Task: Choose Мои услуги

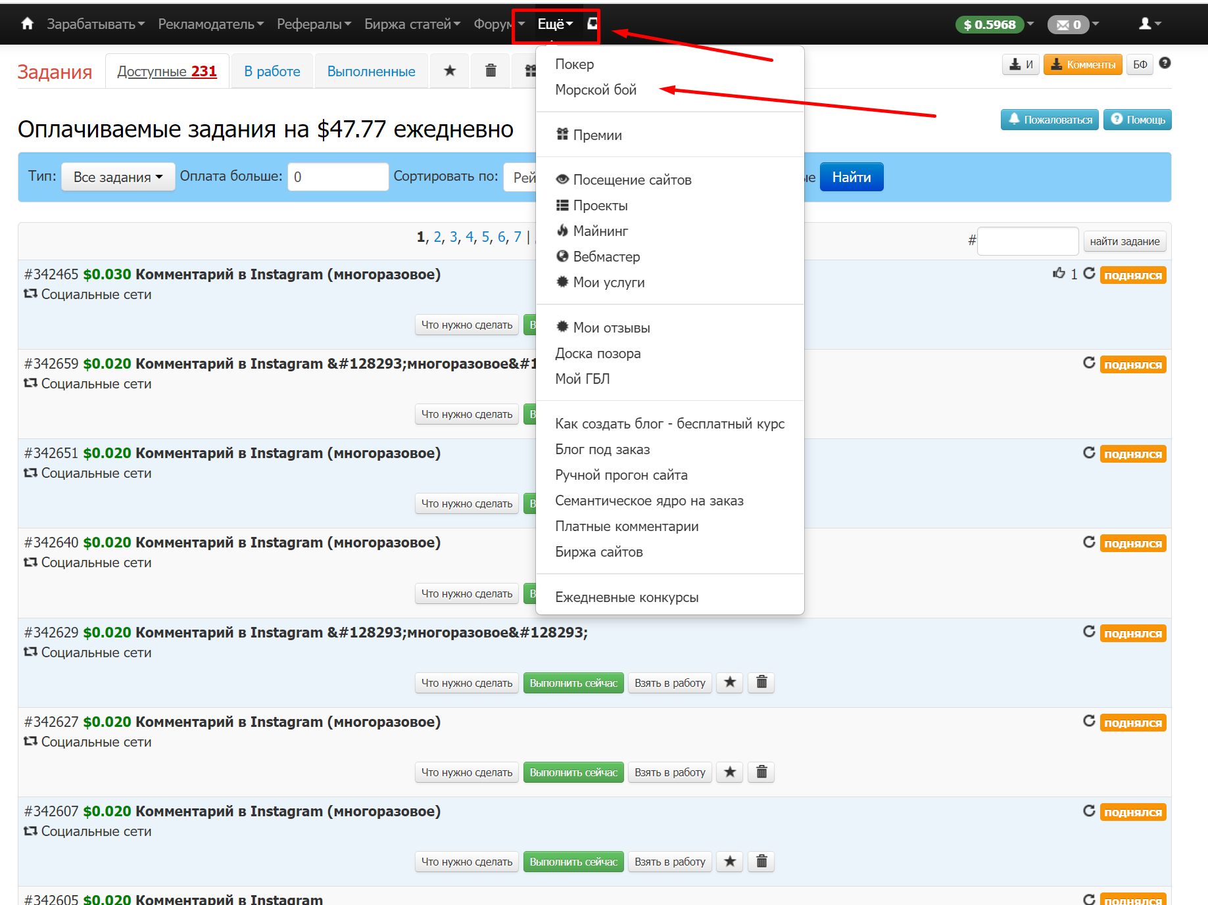Action: pos(600,283)
